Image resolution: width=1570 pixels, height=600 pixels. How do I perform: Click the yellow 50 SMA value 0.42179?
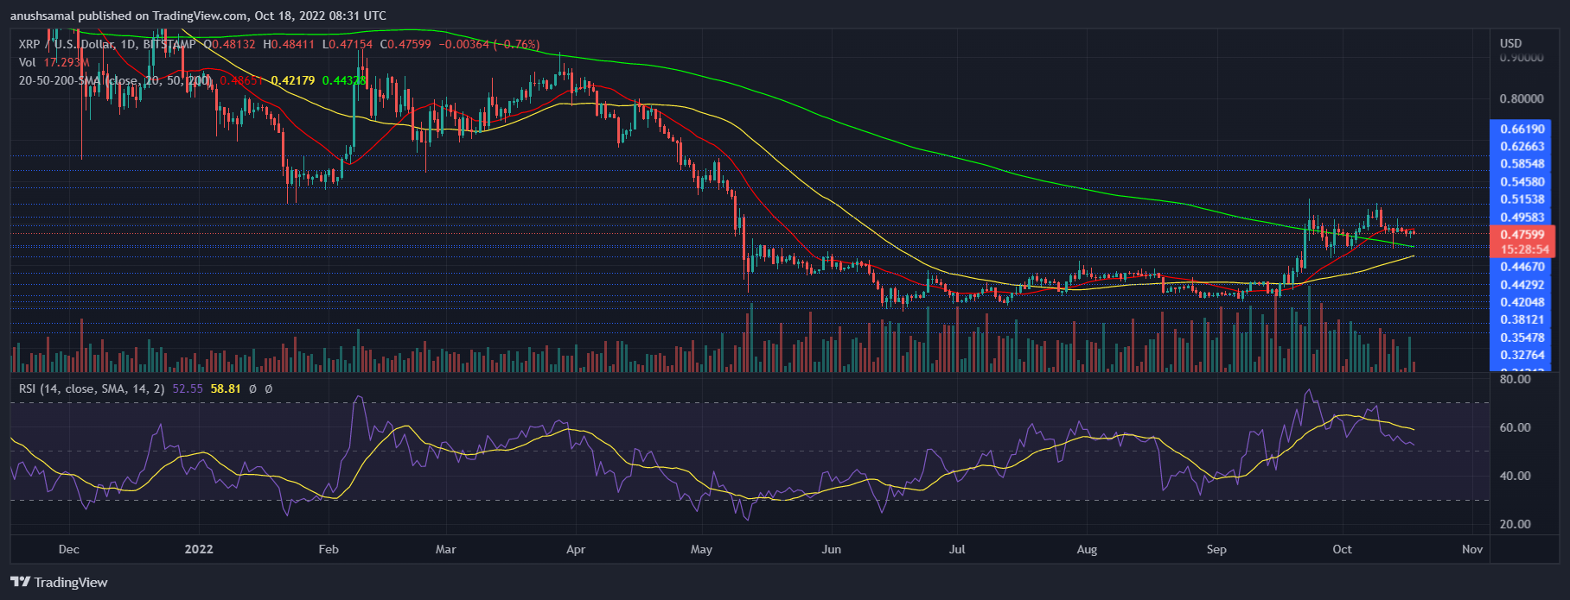point(293,80)
